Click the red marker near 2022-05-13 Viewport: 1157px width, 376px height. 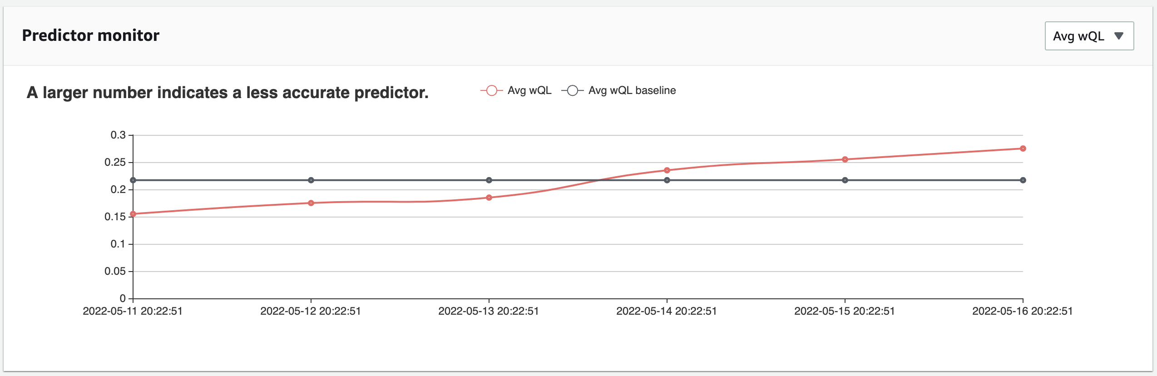[x=488, y=198]
